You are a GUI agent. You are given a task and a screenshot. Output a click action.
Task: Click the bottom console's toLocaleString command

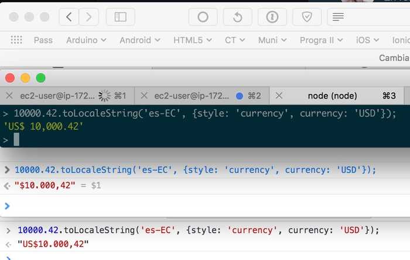[x=199, y=230]
